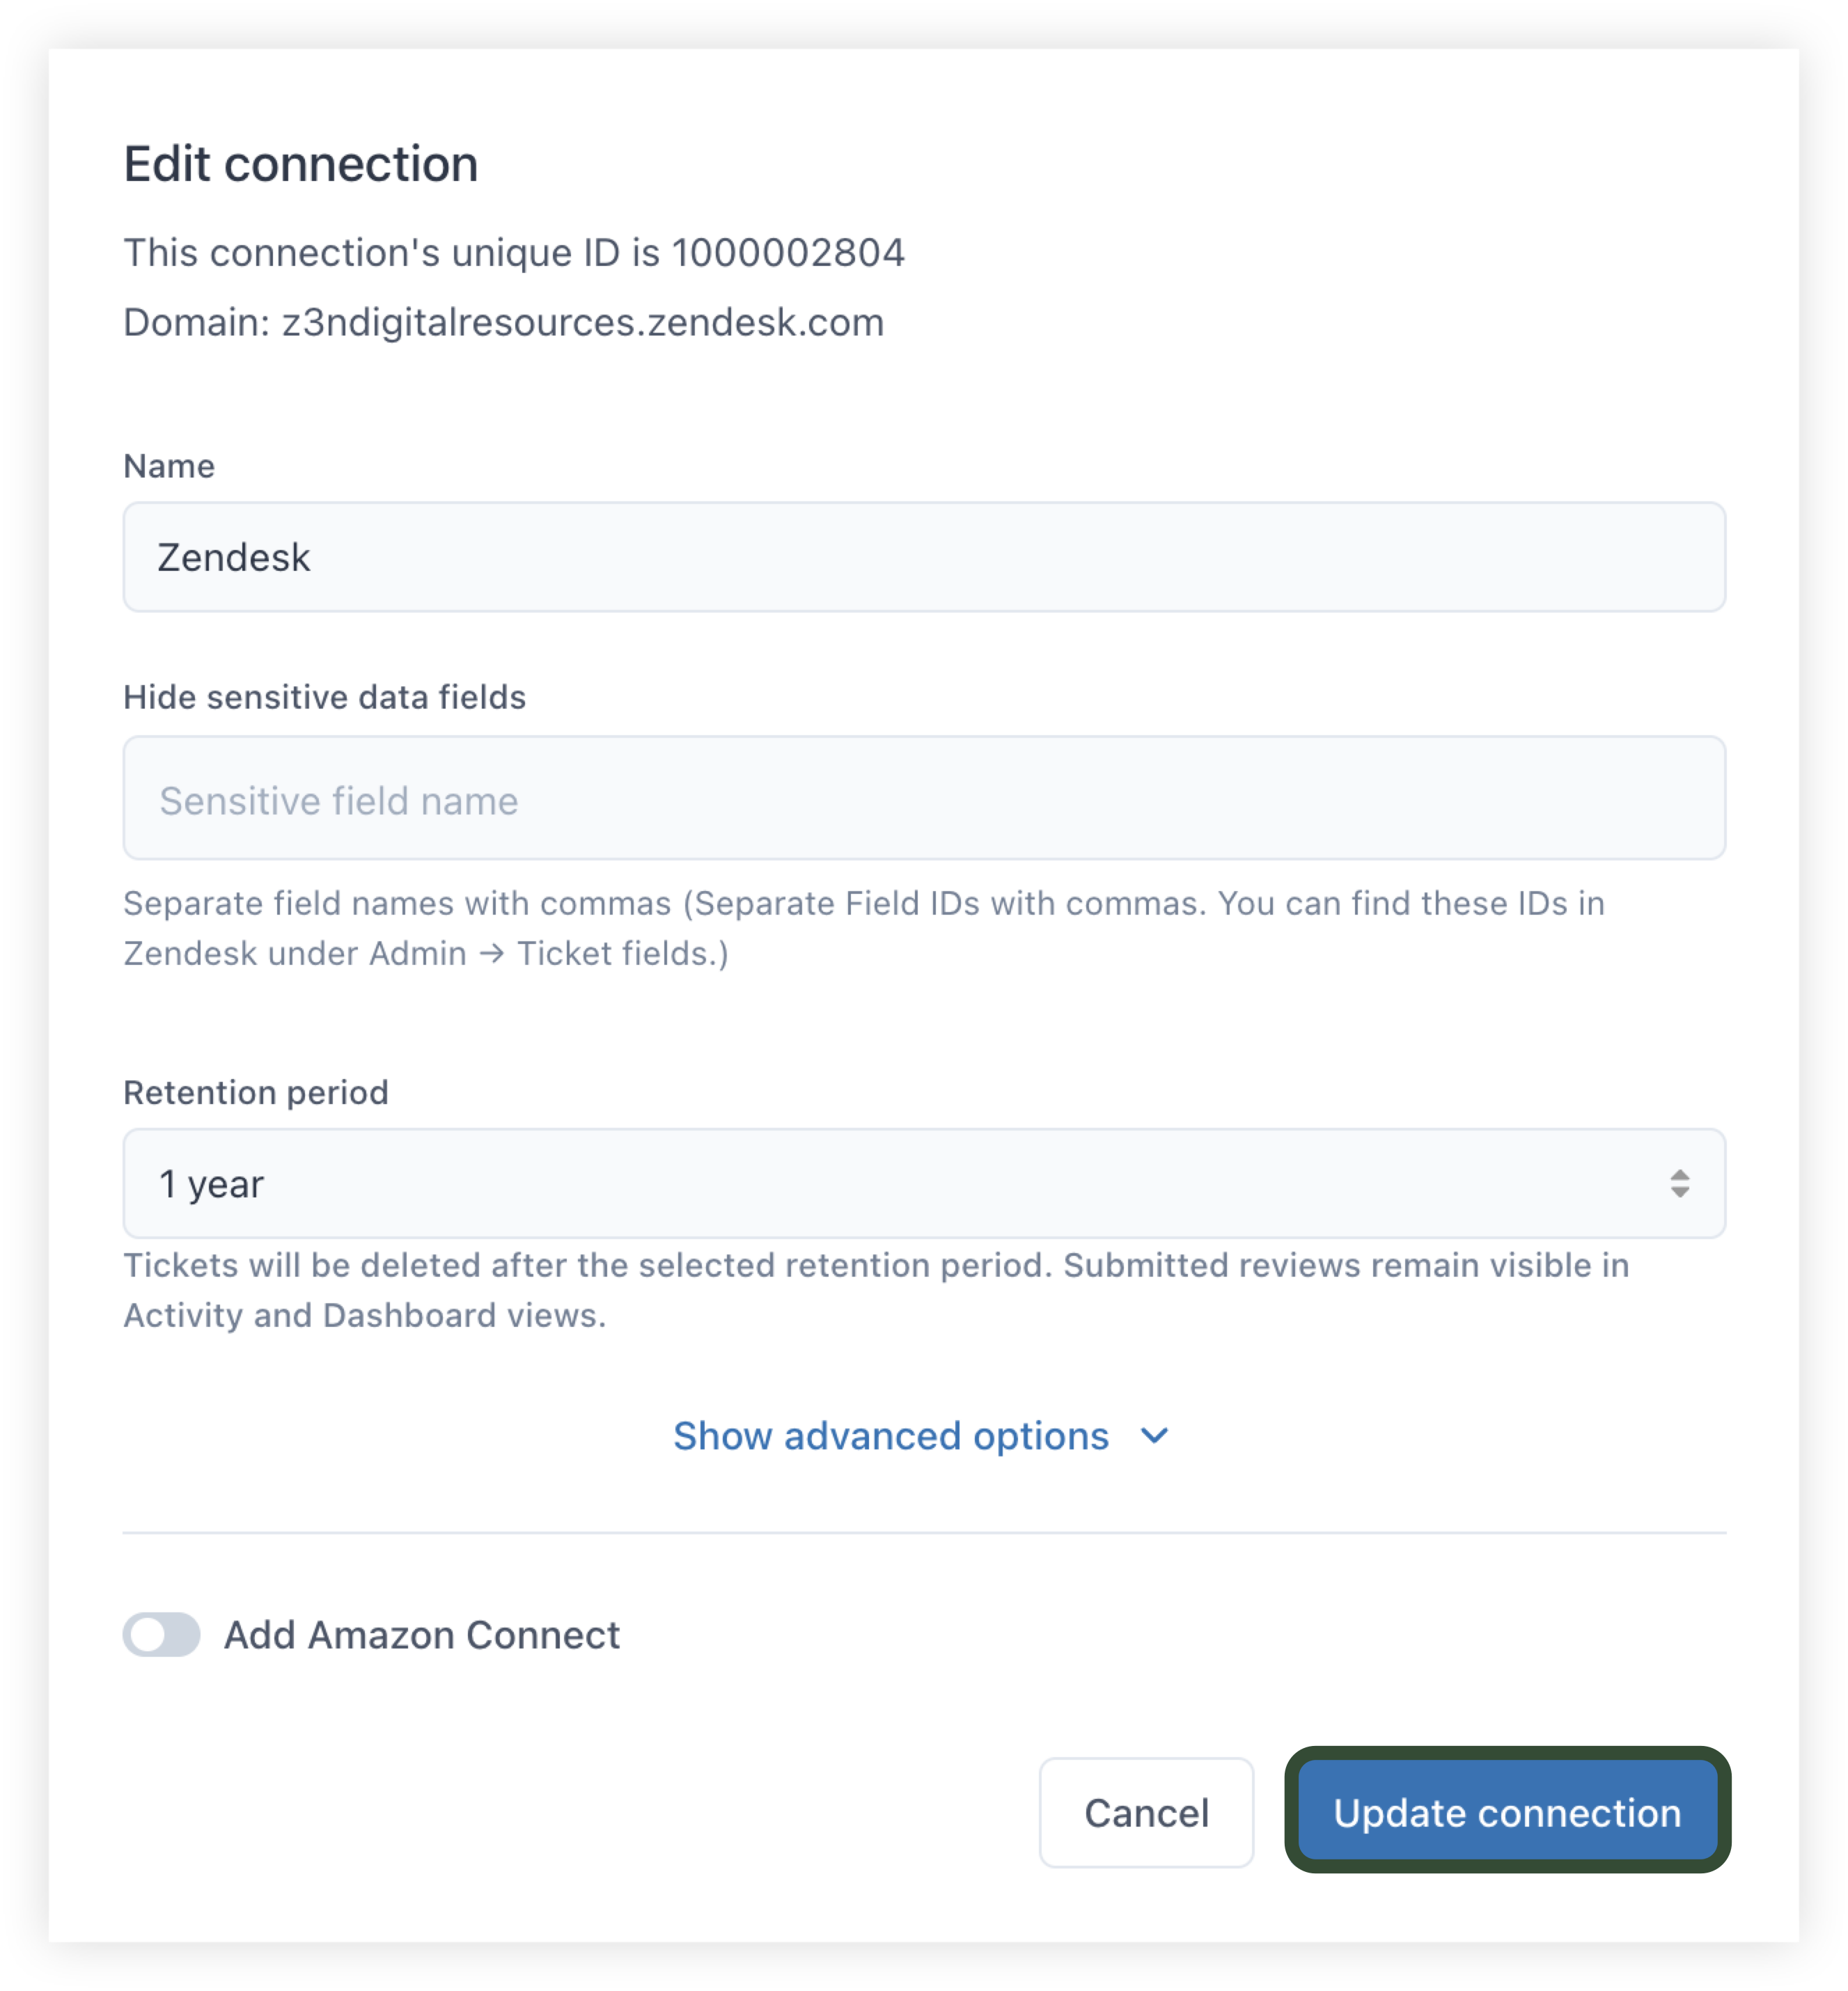The image size is (1848, 1991).
Task: Show advanced options for the connection
Action: click(893, 1437)
